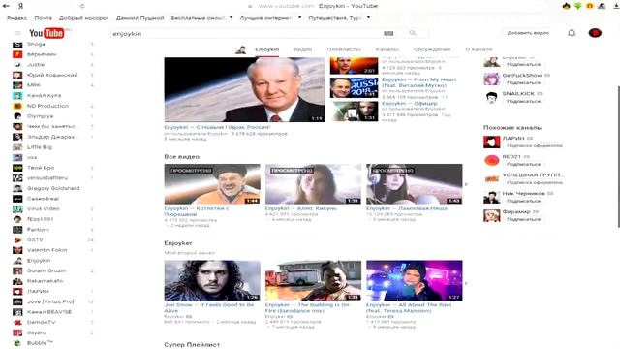
Task: Open Ник Черников channel avatar
Action: coord(491,197)
